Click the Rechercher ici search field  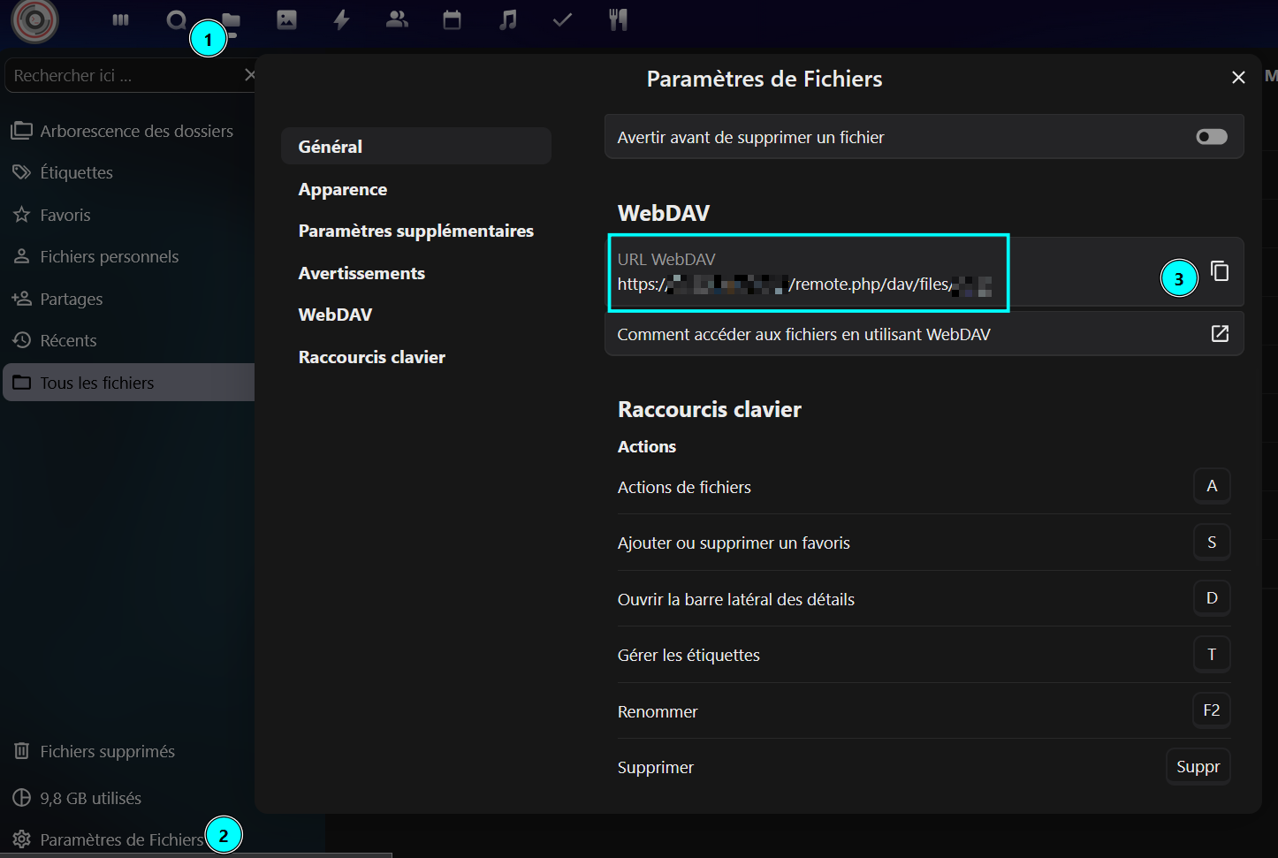[124, 76]
